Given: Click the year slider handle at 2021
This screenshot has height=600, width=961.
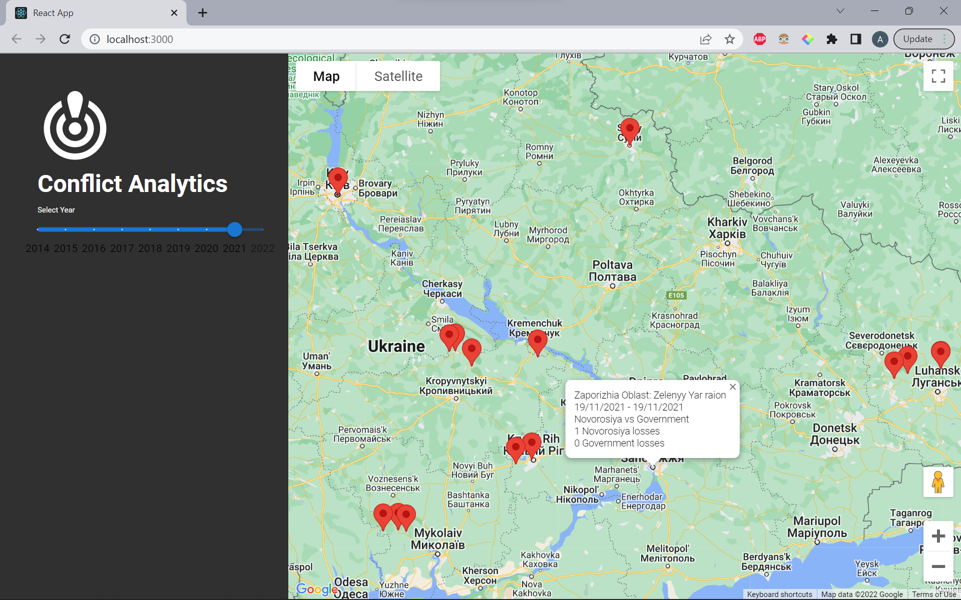Looking at the screenshot, I should (x=235, y=229).
